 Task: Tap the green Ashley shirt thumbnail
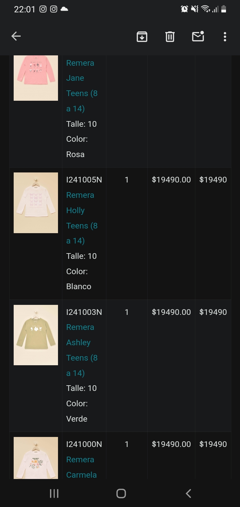tap(36, 335)
